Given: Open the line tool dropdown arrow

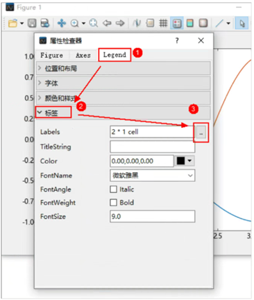Looking at the screenshot, I should pyautogui.click(x=228, y=23).
